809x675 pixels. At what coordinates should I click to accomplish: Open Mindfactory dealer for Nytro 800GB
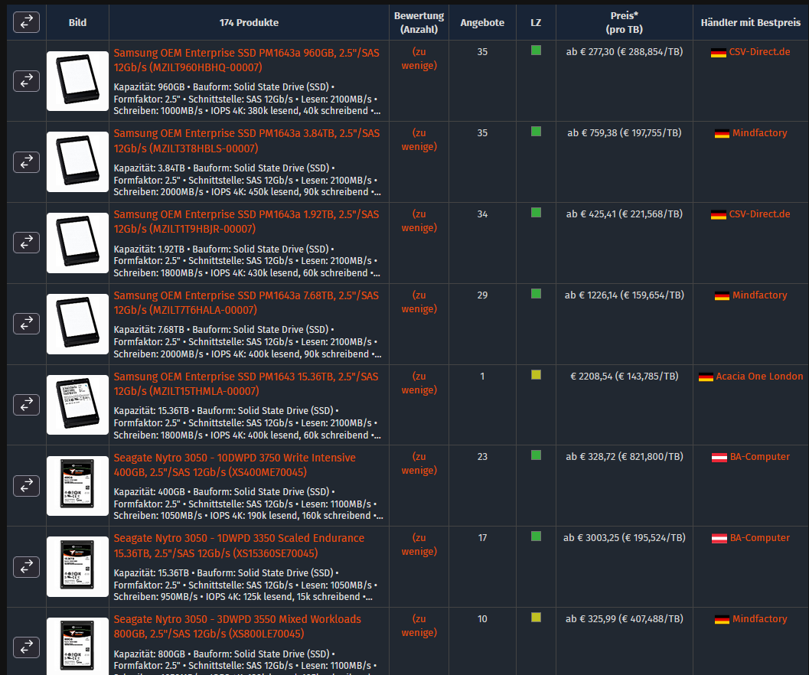pos(760,618)
